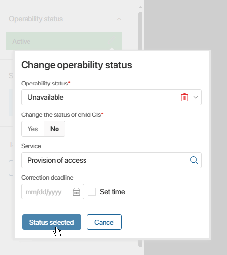
Task: Cancel the status change dialog
Action: [104, 222]
